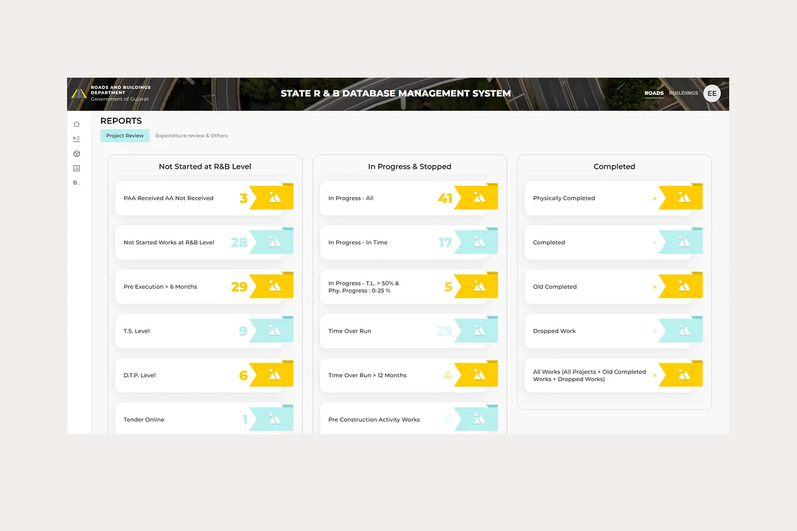
Task: Click the 'B...' item in sidebar
Action: (x=76, y=183)
